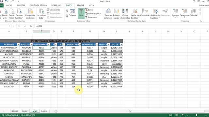The width and height of the screenshot is (209, 117).
Task: Open TELEFONO column filter dropdown
Action: [x=108, y=45]
